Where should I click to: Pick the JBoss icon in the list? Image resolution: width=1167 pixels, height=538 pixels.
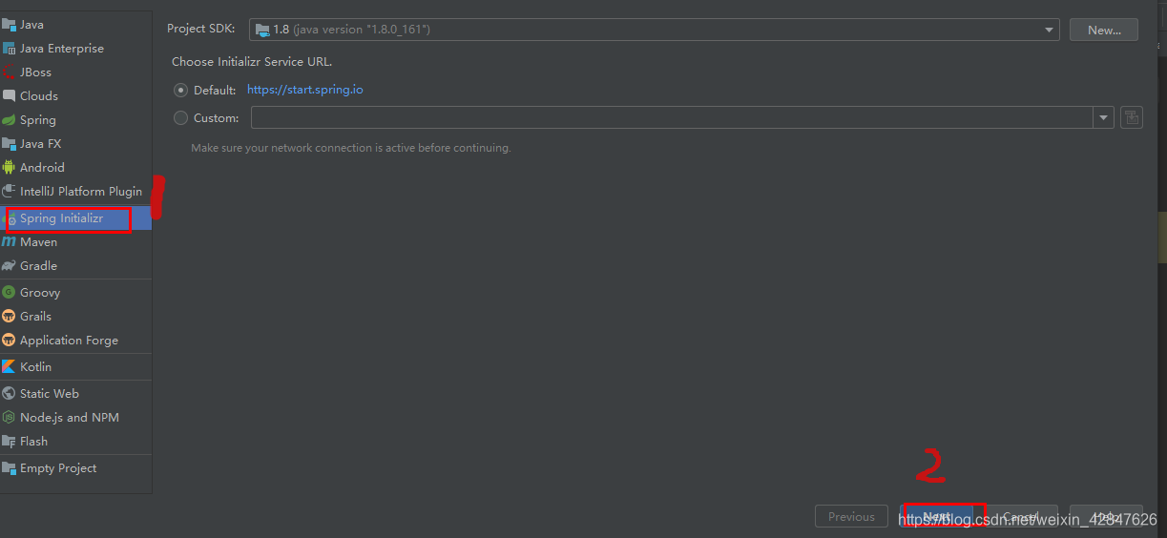9,72
